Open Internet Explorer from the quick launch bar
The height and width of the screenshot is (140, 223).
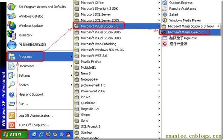point(41,134)
